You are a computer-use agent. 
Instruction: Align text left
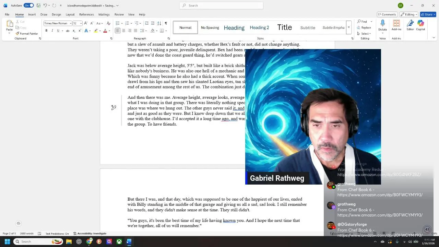(x=118, y=31)
